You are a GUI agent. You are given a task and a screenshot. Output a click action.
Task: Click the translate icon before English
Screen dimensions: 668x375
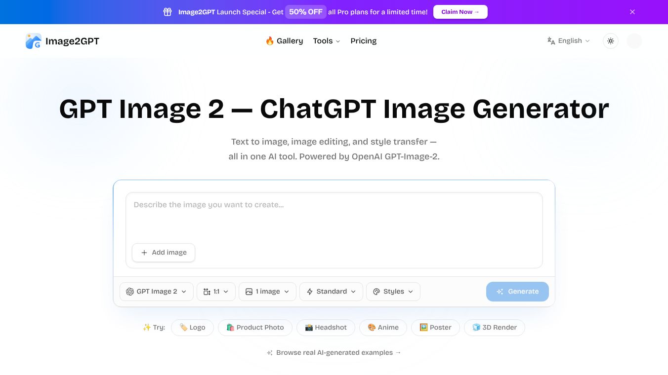point(550,41)
